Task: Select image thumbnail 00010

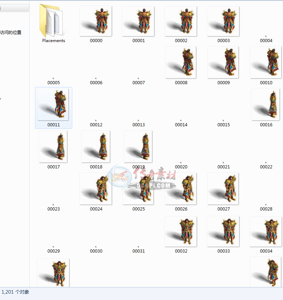Action: [266, 62]
